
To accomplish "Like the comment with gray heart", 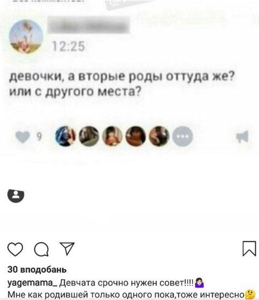I will pyautogui.click(x=22, y=137).
